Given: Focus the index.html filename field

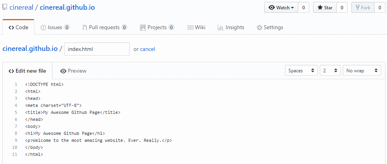Looking at the screenshot, I should (97, 49).
